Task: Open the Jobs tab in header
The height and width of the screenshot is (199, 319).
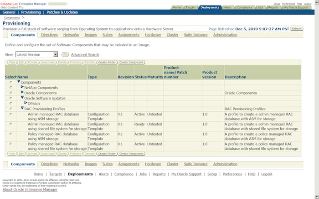Action: (260, 8)
